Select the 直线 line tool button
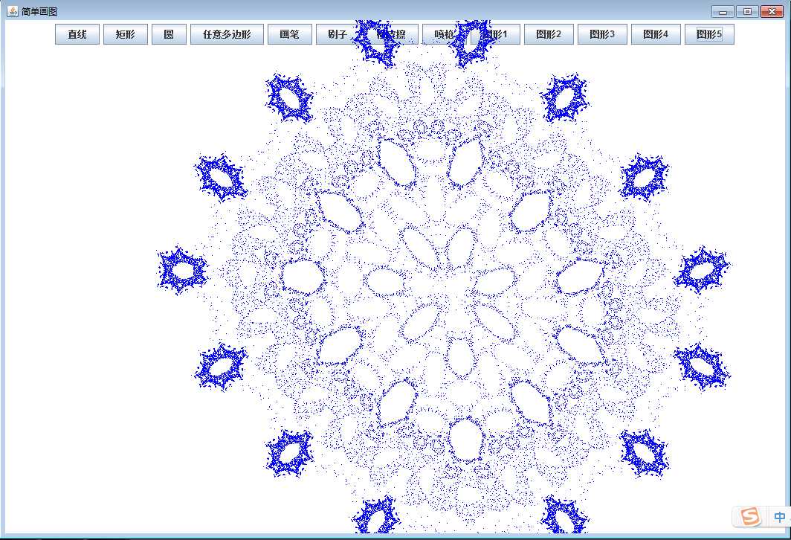The image size is (791, 540). (x=77, y=34)
